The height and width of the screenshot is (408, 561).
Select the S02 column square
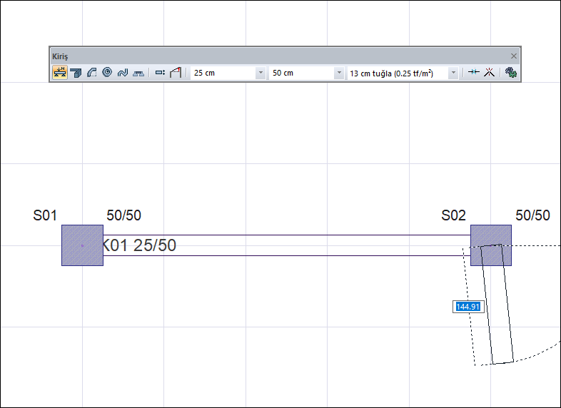tap(491, 245)
